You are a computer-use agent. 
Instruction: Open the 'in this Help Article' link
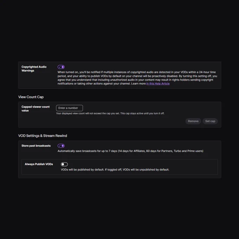[x=158, y=84]
